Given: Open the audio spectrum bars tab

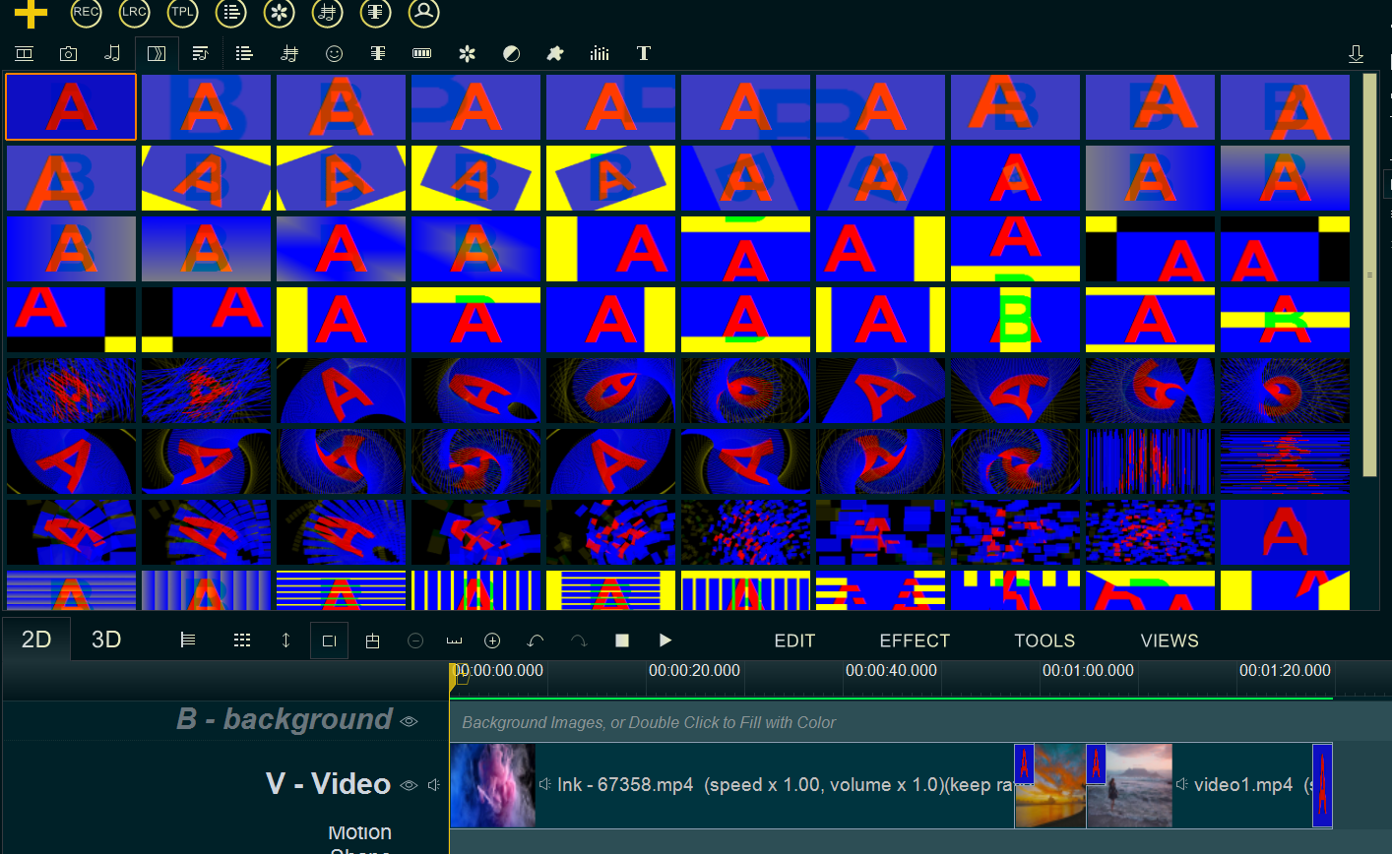Looking at the screenshot, I should pos(600,53).
